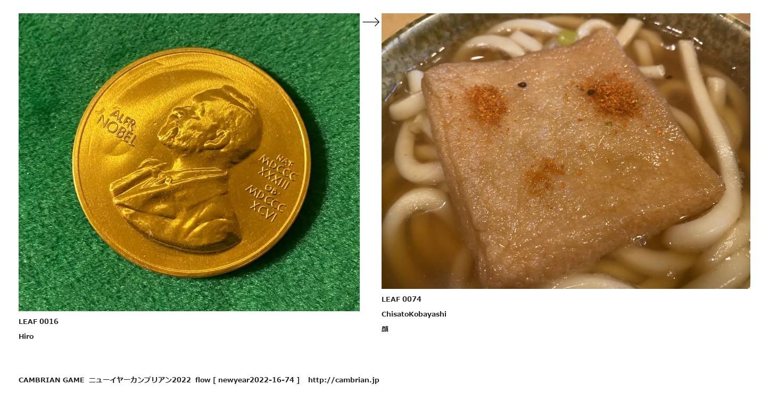This screenshot has width=769, height=393.
Task: Click the arrow between the two photos
Action: pyautogui.click(x=371, y=22)
